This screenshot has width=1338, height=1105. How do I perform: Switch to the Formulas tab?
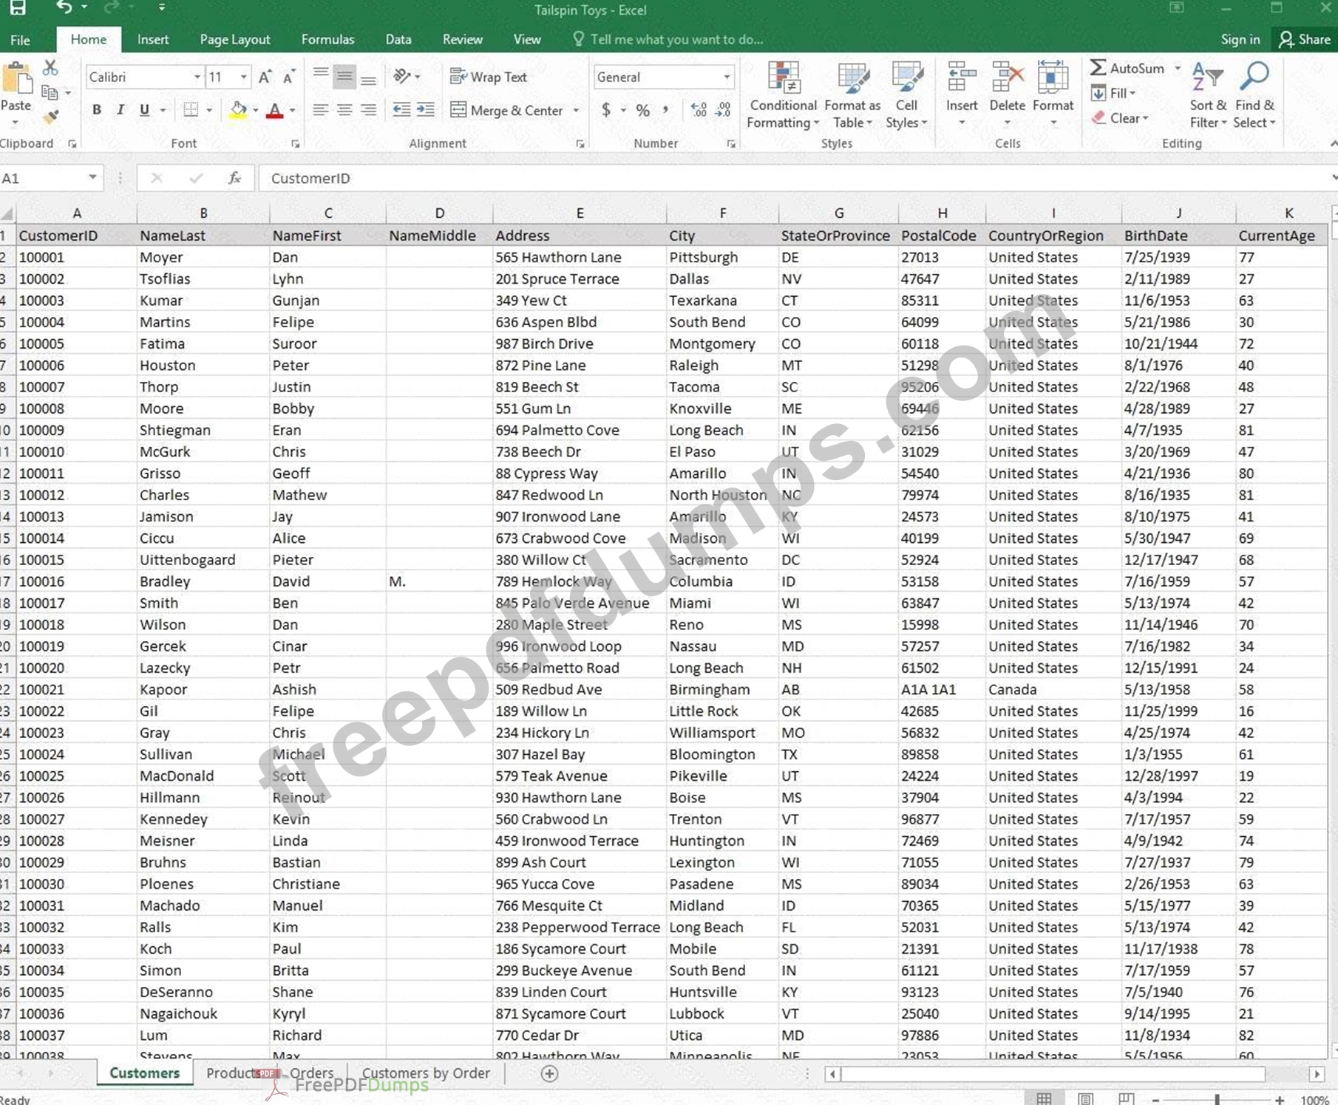click(327, 39)
